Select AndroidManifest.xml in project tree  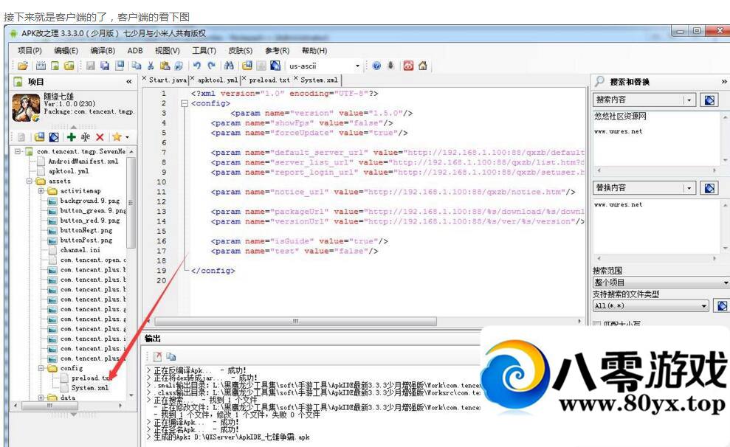click(x=82, y=161)
